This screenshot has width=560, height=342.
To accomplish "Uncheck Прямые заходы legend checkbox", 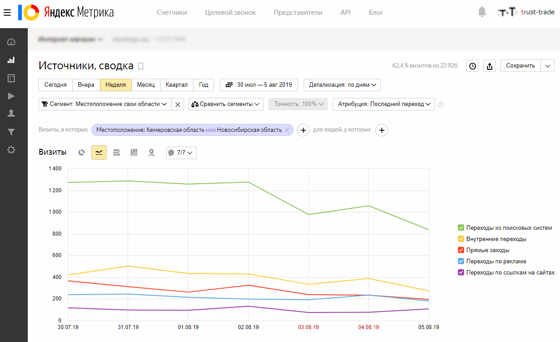I will tap(461, 250).
